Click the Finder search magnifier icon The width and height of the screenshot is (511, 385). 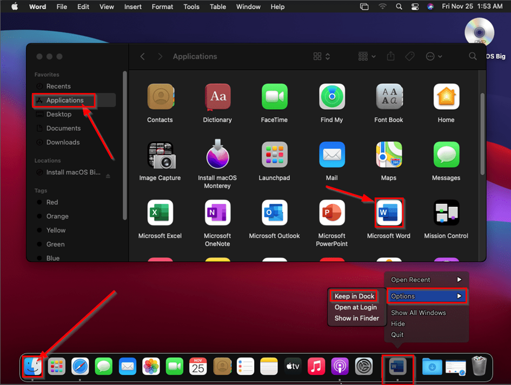(473, 56)
